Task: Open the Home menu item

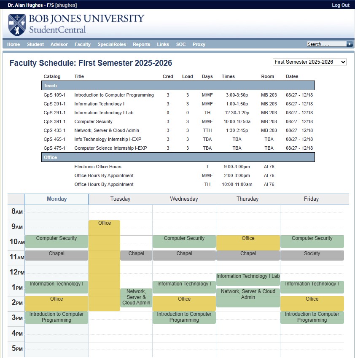Action: point(13,44)
